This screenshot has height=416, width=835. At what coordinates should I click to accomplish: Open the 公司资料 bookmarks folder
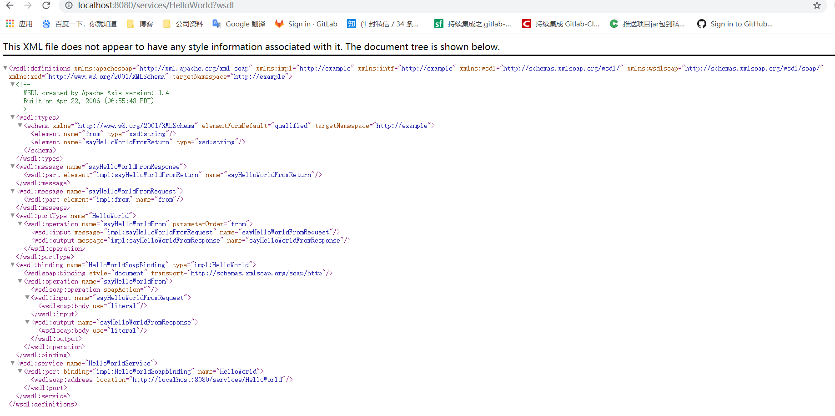[x=183, y=24]
